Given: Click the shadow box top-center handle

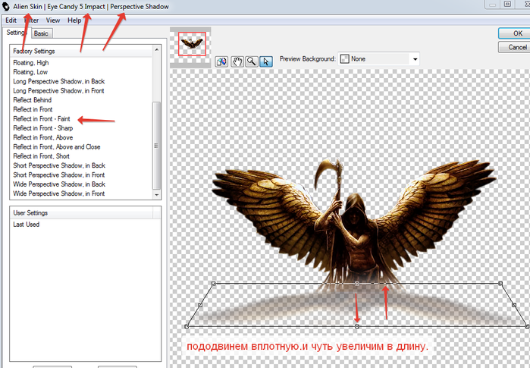Looking at the screenshot, I should coord(357,284).
